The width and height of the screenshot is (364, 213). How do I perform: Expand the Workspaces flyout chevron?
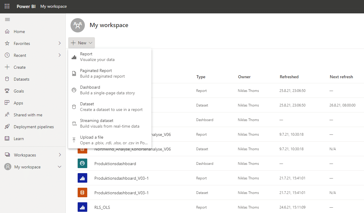coord(60,155)
